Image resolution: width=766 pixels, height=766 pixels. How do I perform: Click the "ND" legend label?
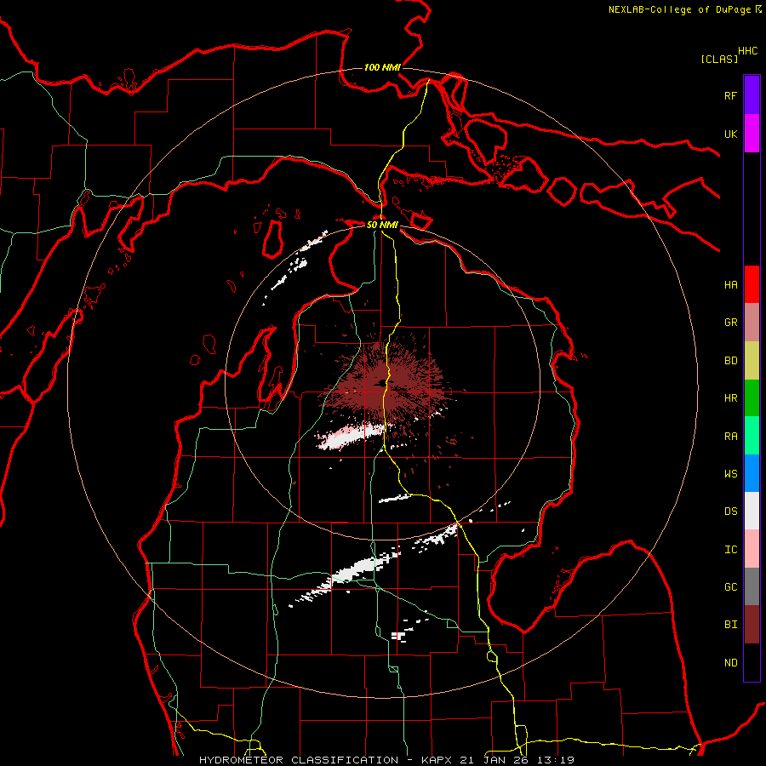click(x=730, y=663)
